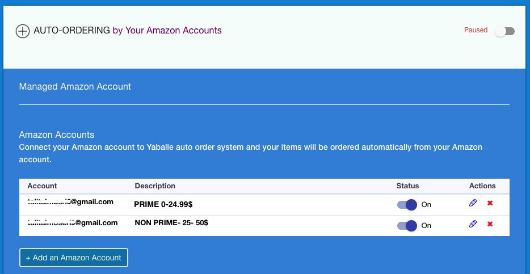Select the second row's Gmail account address
Screen dimensions: 530x274
73,223
